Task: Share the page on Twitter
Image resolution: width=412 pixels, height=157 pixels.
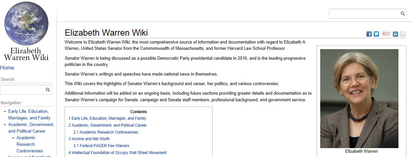Action: point(376,34)
